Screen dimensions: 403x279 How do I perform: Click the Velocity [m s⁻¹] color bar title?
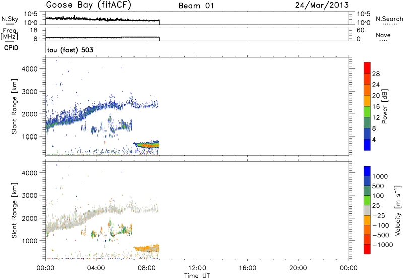[398, 210]
